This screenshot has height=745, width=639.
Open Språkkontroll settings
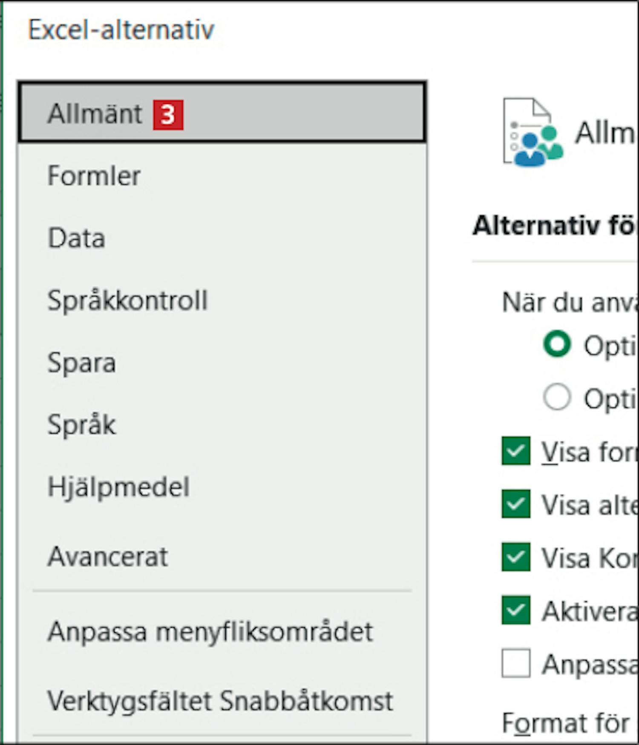click(127, 301)
